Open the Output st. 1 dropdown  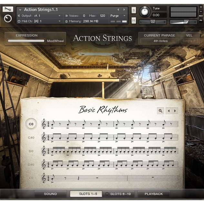click(39, 16)
